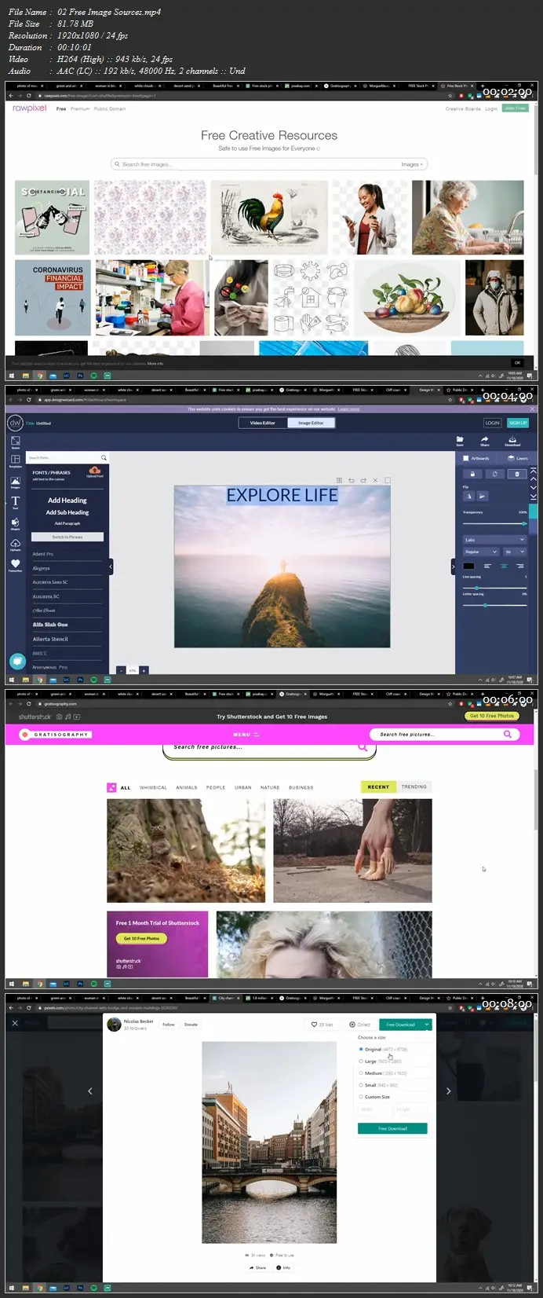Viewport: 543px width, 1298px height.
Task: Select the Text tool in Design Wizard sidebar
Action: 16,503
